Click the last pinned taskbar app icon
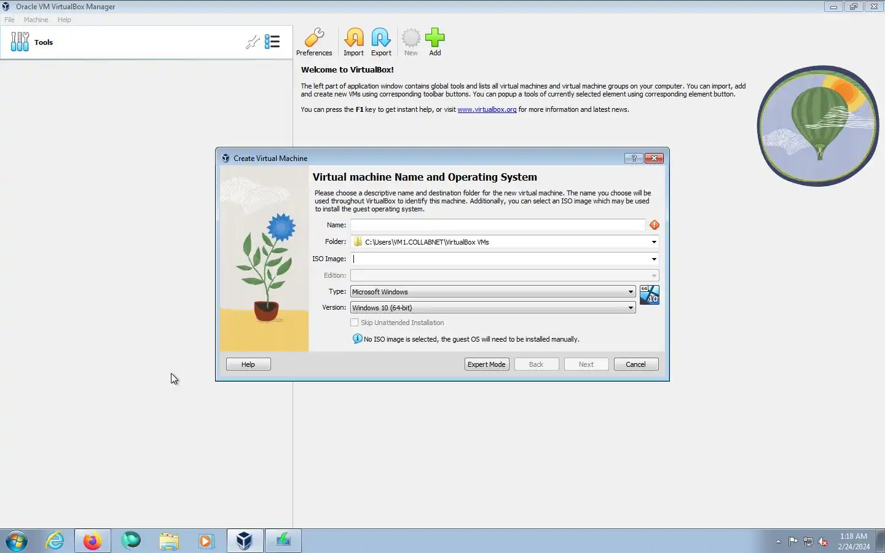The height and width of the screenshot is (553, 885). [x=283, y=541]
